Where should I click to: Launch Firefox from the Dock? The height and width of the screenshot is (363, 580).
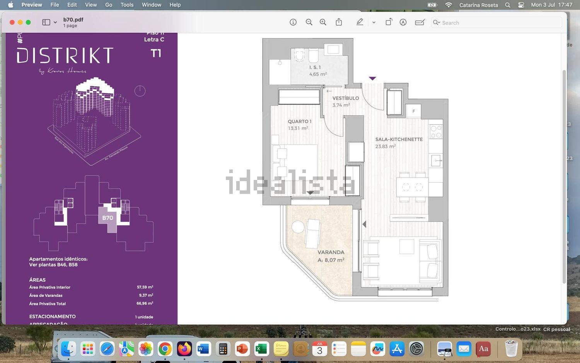(x=184, y=349)
